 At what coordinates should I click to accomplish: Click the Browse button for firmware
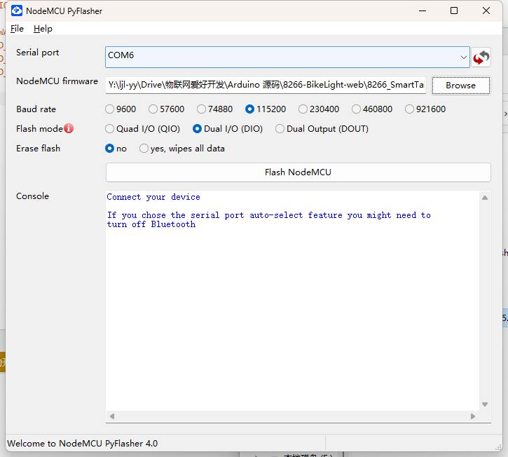pos(460,86)
